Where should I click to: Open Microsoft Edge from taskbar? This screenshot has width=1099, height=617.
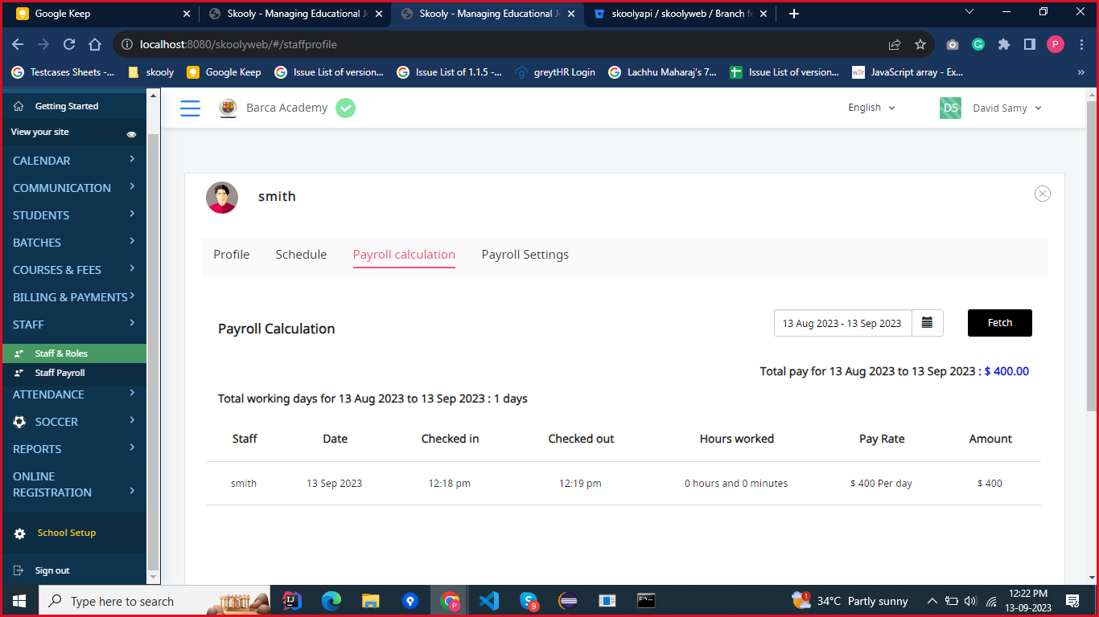331,601
